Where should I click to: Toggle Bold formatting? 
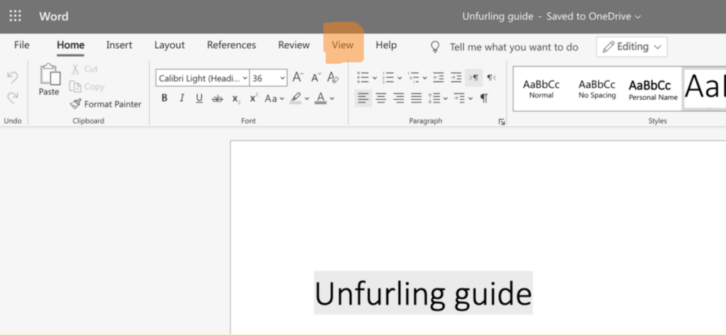point(165,98)
